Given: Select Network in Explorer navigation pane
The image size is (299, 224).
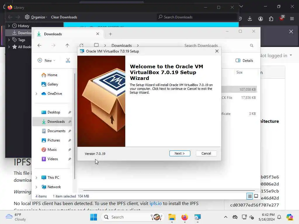Looking at the screenshot, I should coord(51,187).
